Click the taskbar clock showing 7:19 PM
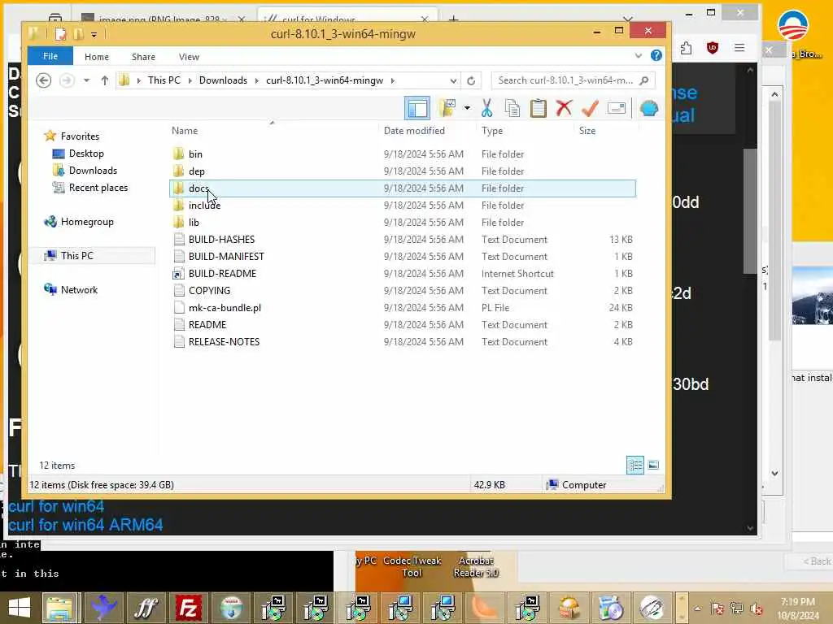Image resolution: width=833 pixels, height=624 pixels. 798,609
